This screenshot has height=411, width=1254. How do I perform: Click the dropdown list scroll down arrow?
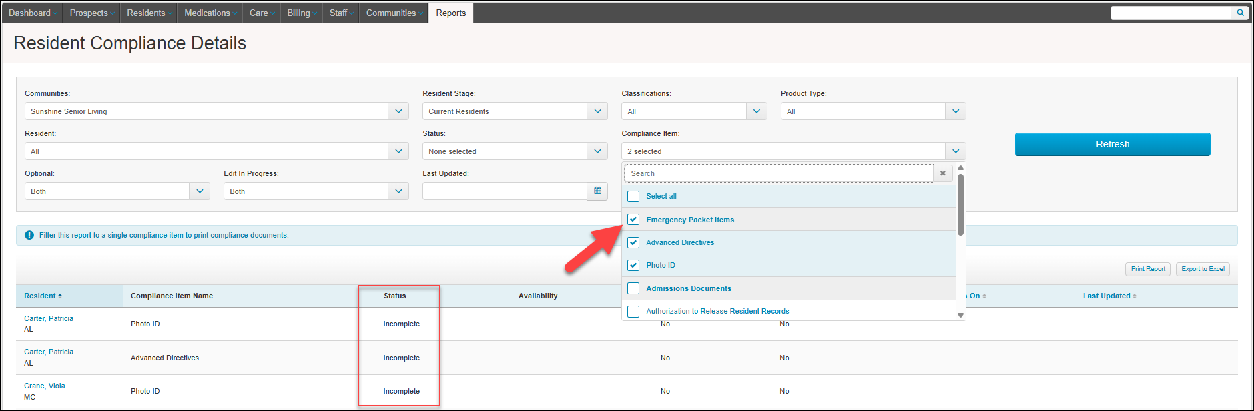point(960,316)
